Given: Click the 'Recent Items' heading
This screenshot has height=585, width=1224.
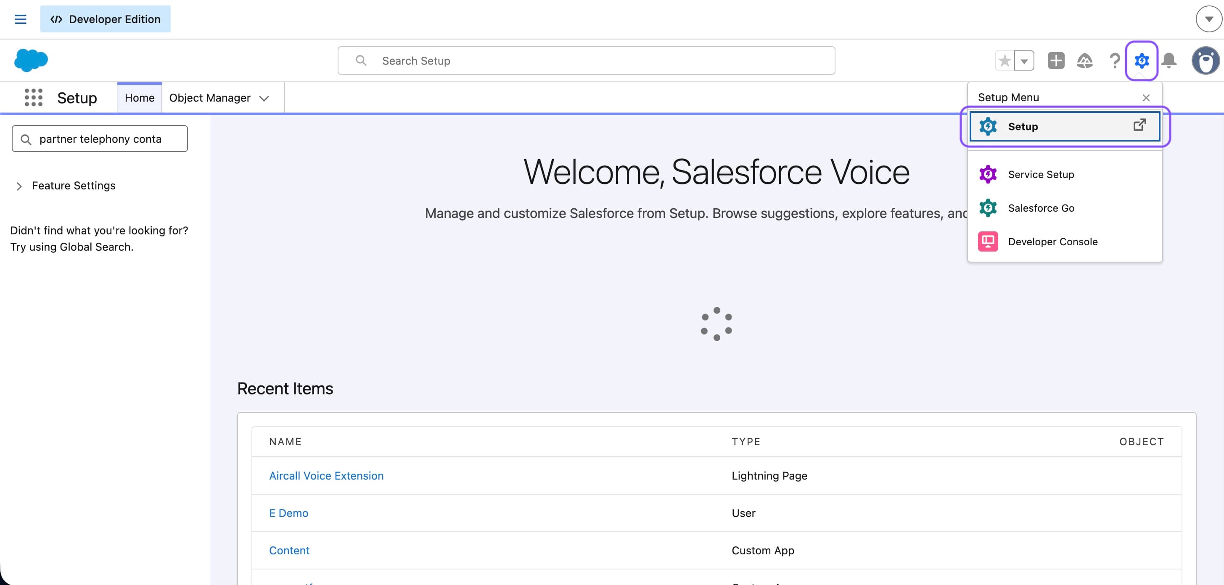Looking at the screenshot, I should [285, 388].
